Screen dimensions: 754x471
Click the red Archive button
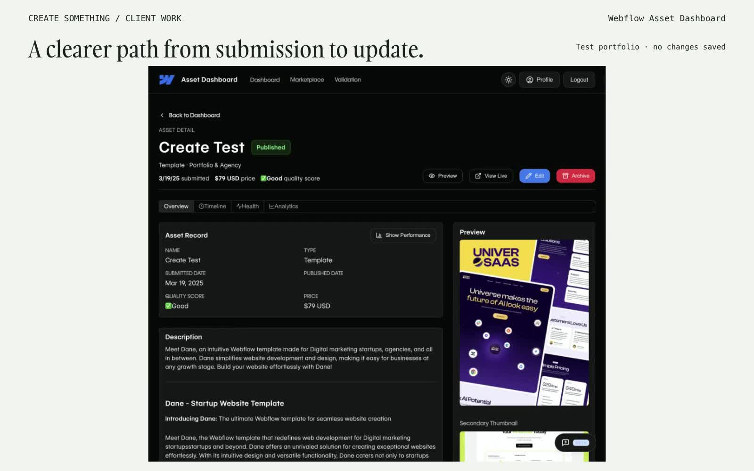pos(576,176)
